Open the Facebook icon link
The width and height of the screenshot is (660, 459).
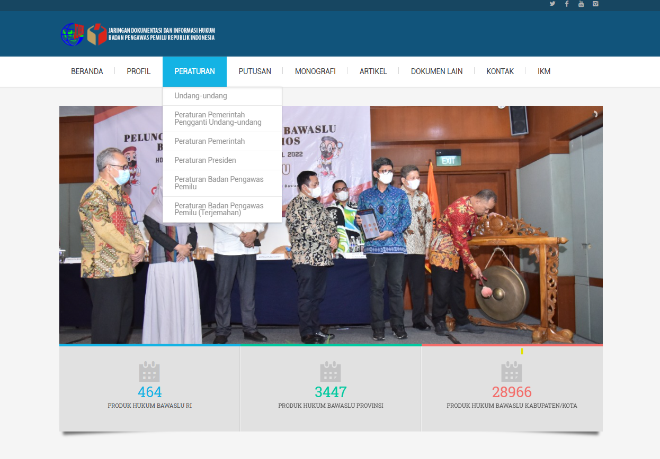pyautogui.click(x=567, y=5)
